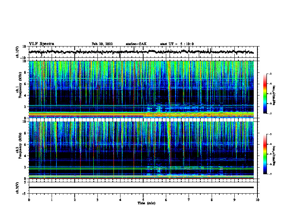The image size is (290, 224).
Task: Click the ch.3 flat black voltage trace
Action: (x=141, y=187)
